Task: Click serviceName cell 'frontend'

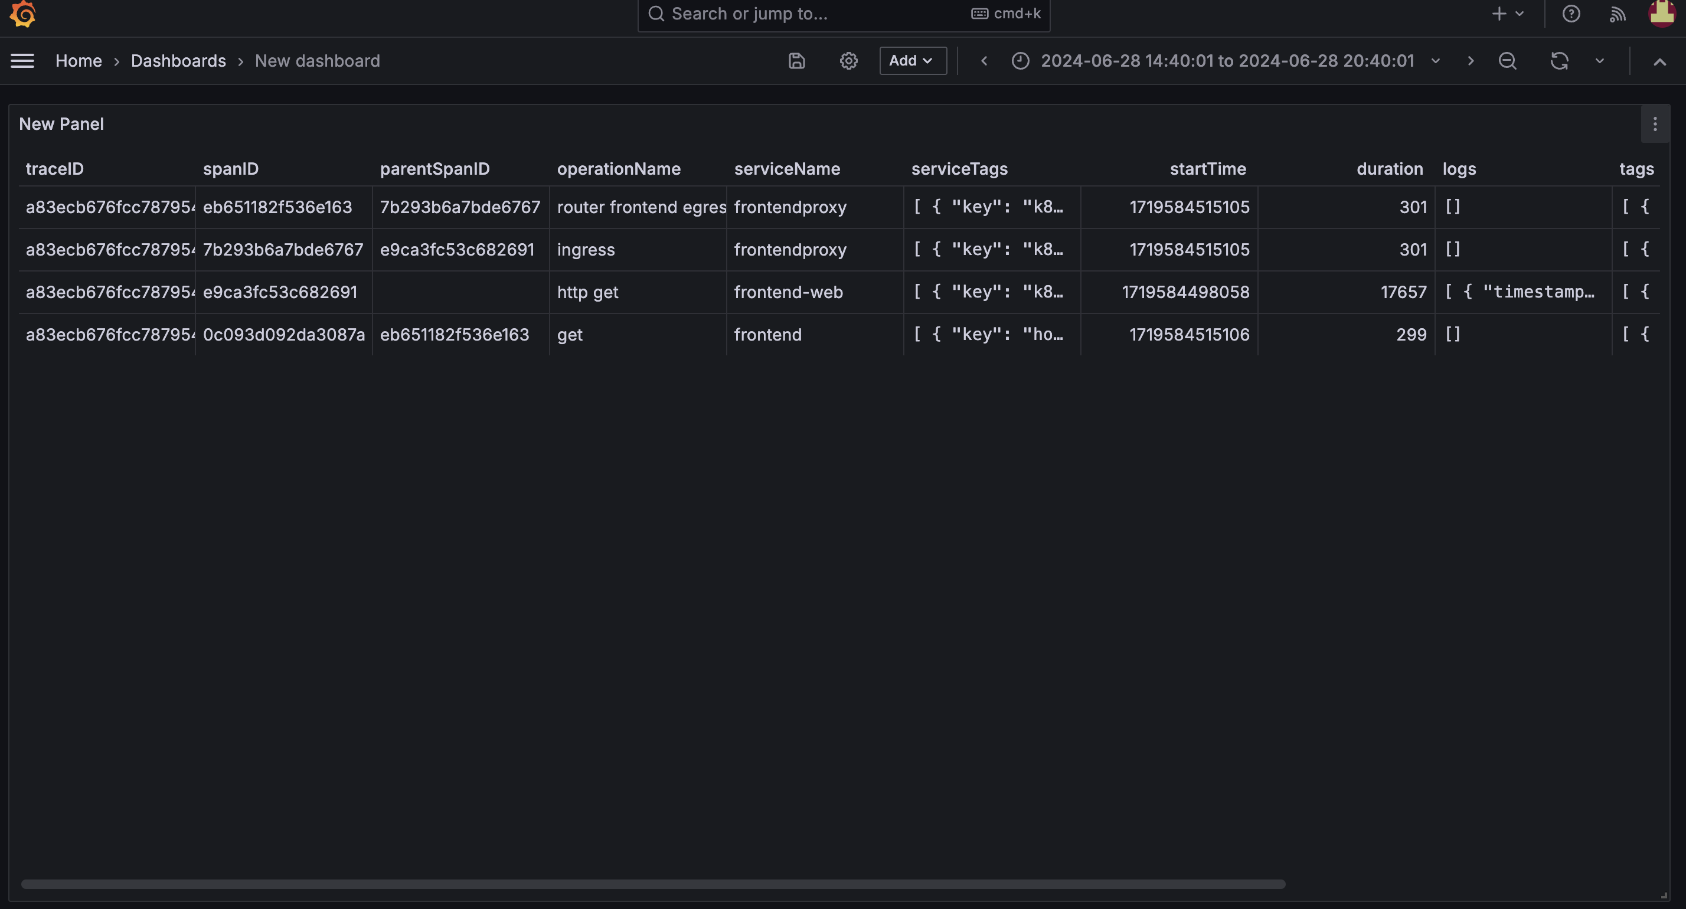Action: tap(815, 335)
